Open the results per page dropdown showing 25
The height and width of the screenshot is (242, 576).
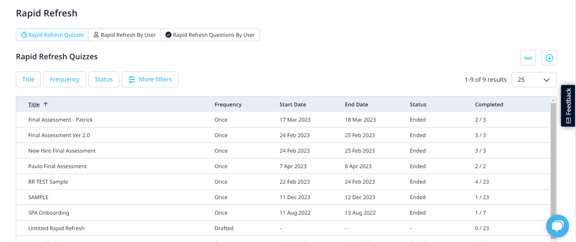[x=534, y=79]
